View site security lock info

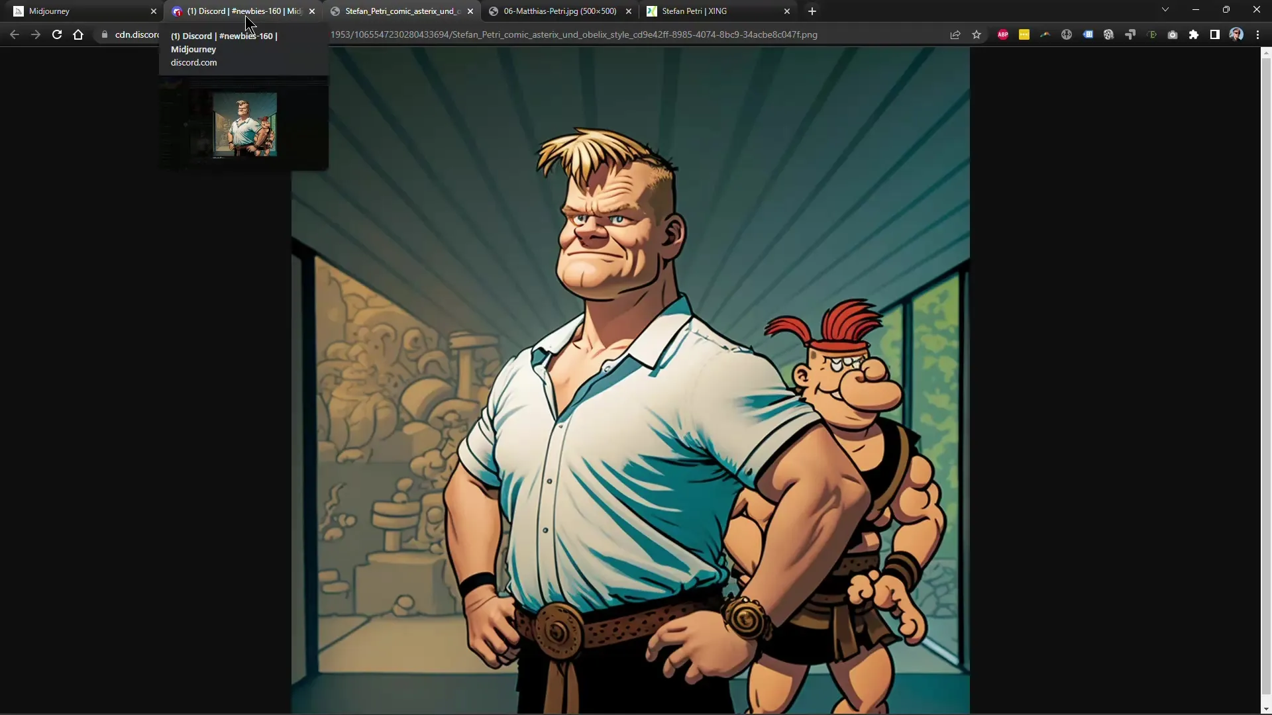point(105,34)
